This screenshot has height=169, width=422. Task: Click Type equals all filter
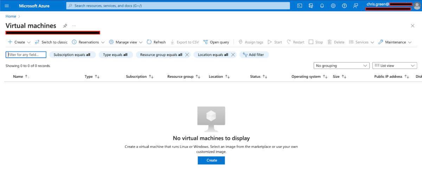[x=115, y=55]
